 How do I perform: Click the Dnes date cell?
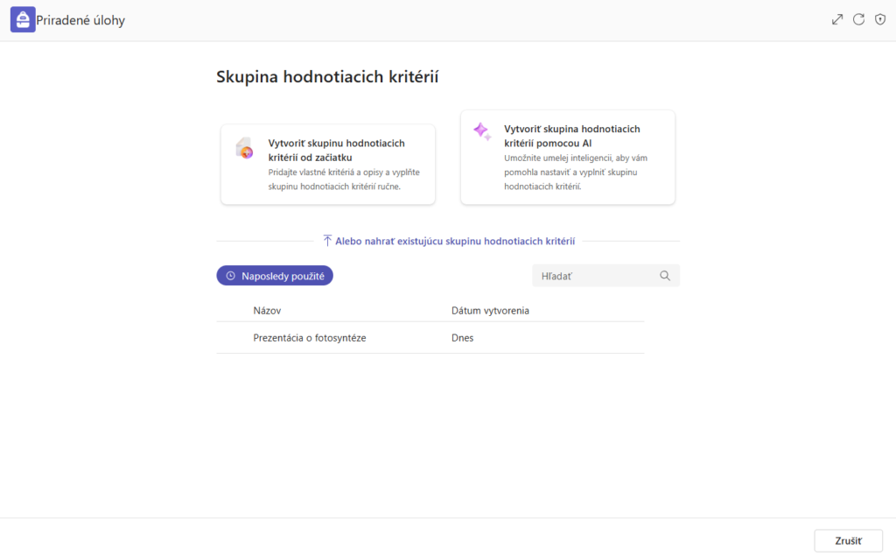click(462, 337)
